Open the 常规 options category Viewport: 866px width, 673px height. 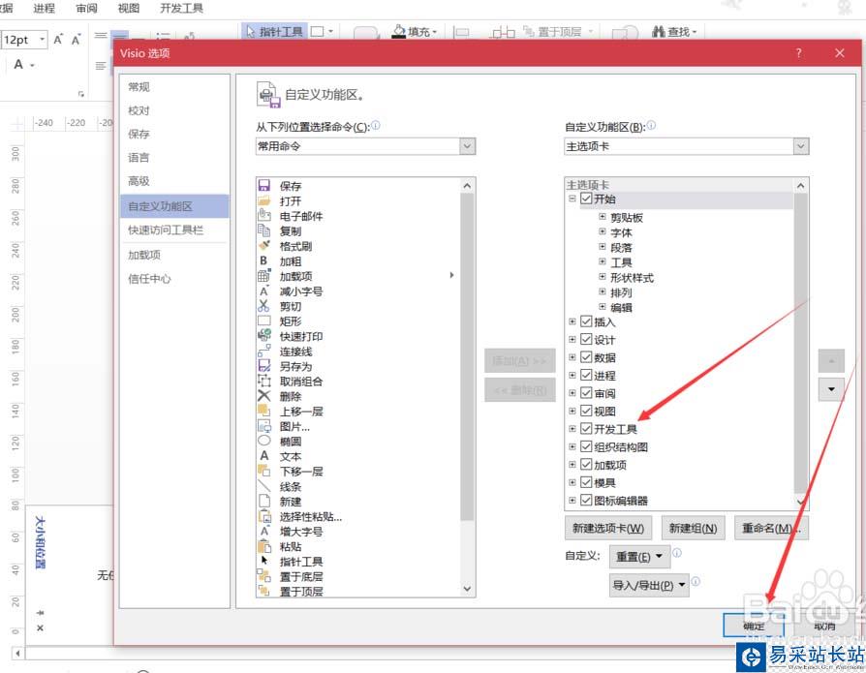[139, 87]
